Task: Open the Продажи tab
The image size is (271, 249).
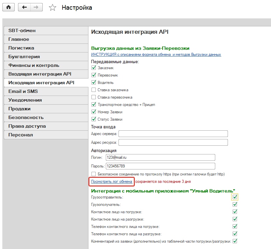Action: (46, 109)
